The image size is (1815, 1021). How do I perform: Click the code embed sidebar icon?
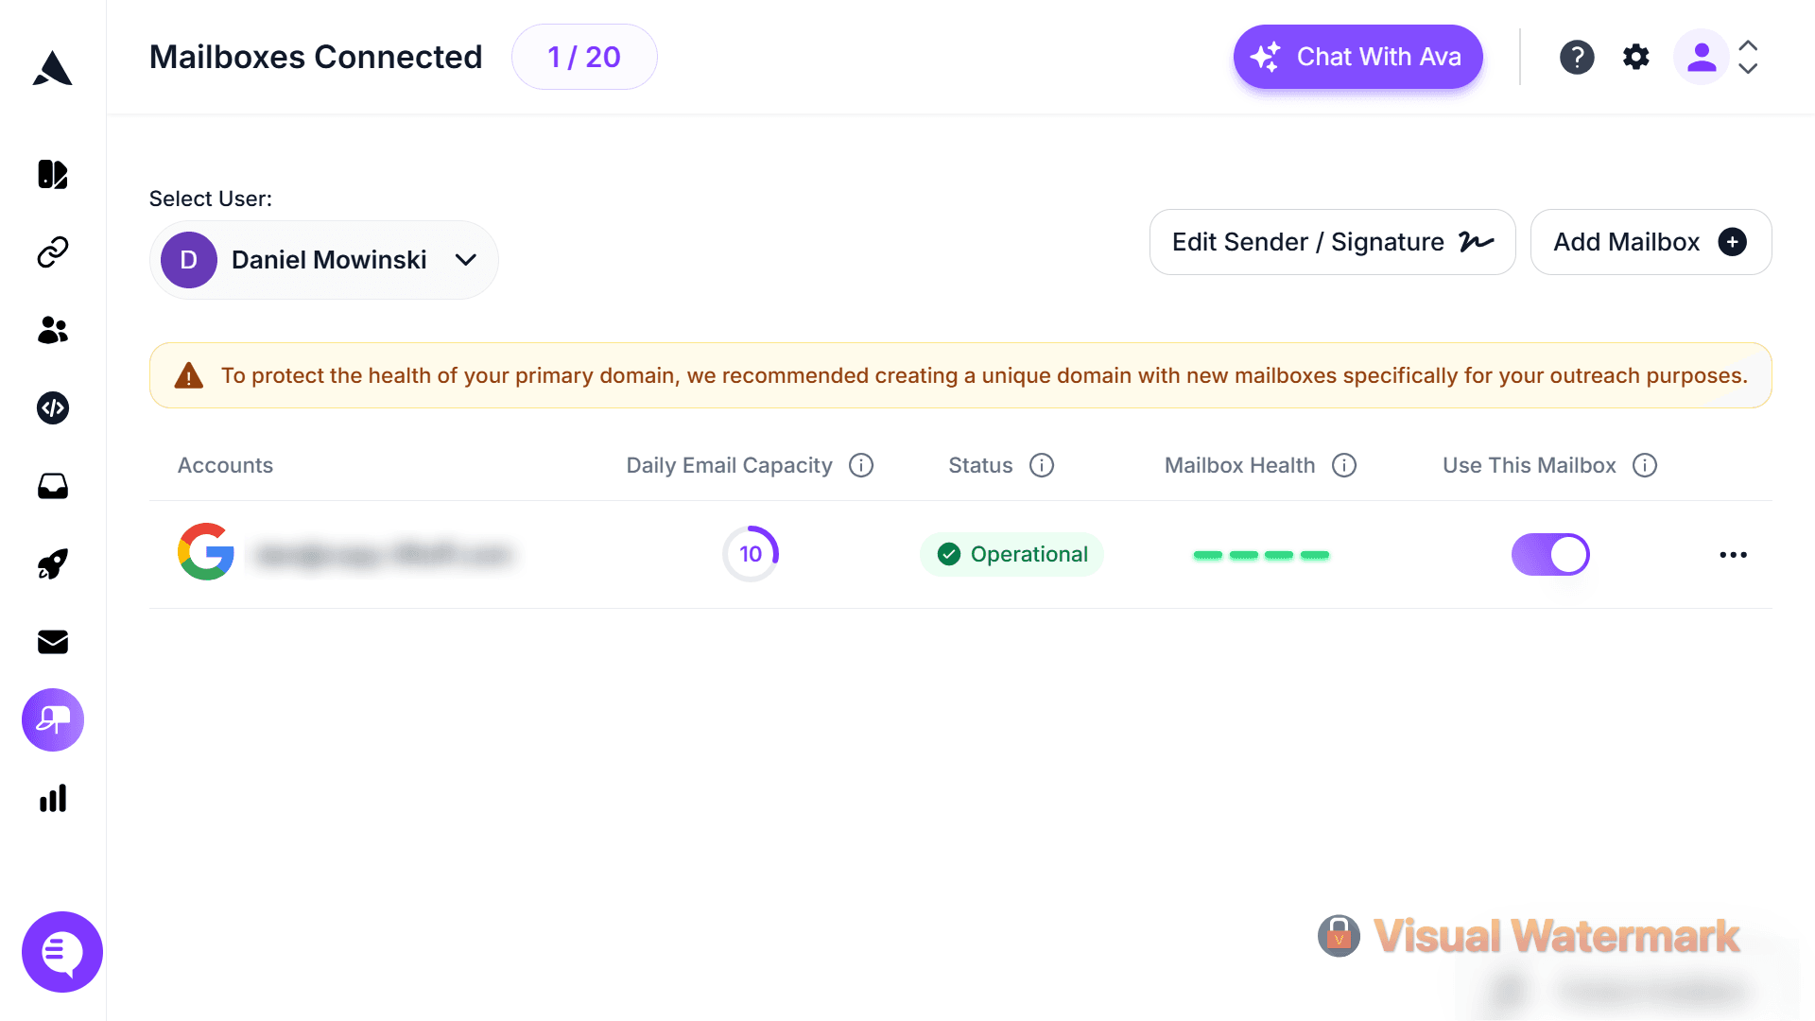point(53,408)
